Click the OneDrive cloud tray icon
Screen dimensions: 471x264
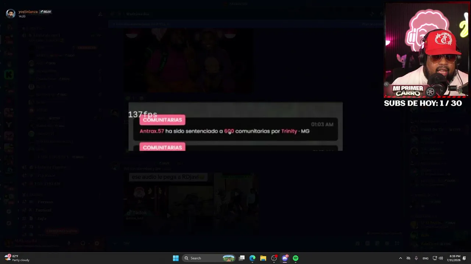(x=408, y=258)
